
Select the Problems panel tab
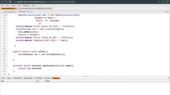(56, 78)
